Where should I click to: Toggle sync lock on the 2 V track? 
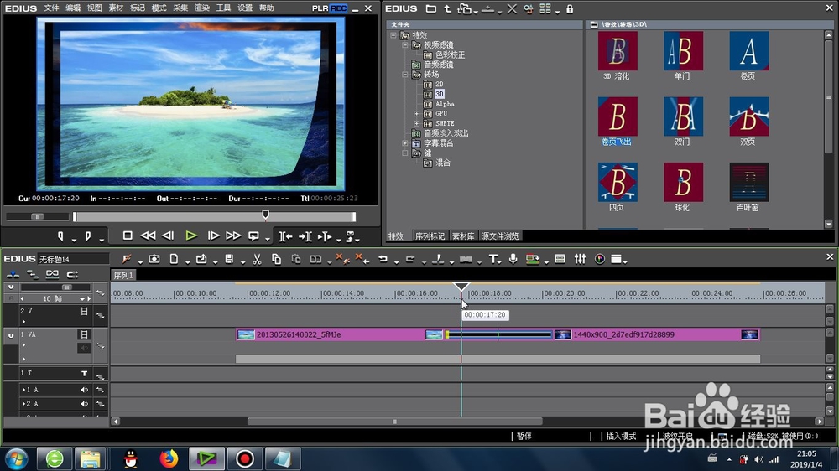coord(100,315)
